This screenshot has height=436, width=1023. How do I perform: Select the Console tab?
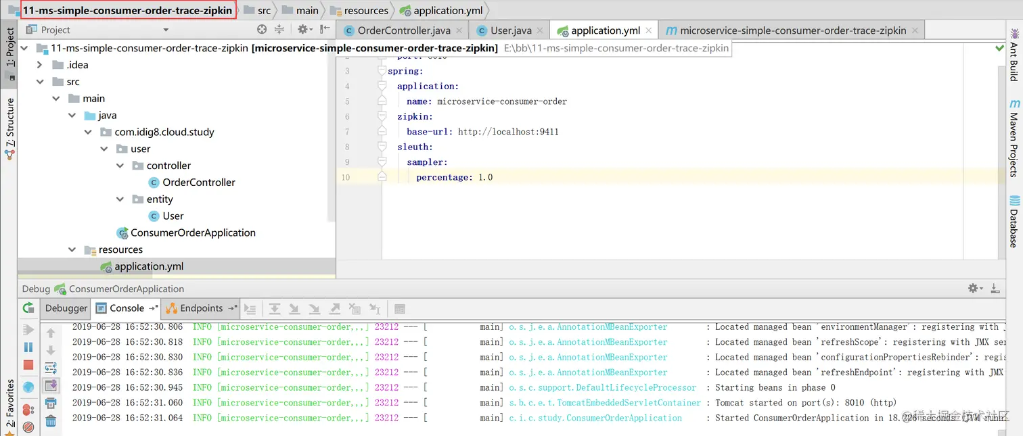pos(127,308)
